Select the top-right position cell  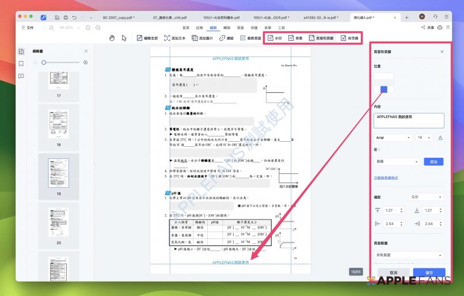(x=391, y=77)
